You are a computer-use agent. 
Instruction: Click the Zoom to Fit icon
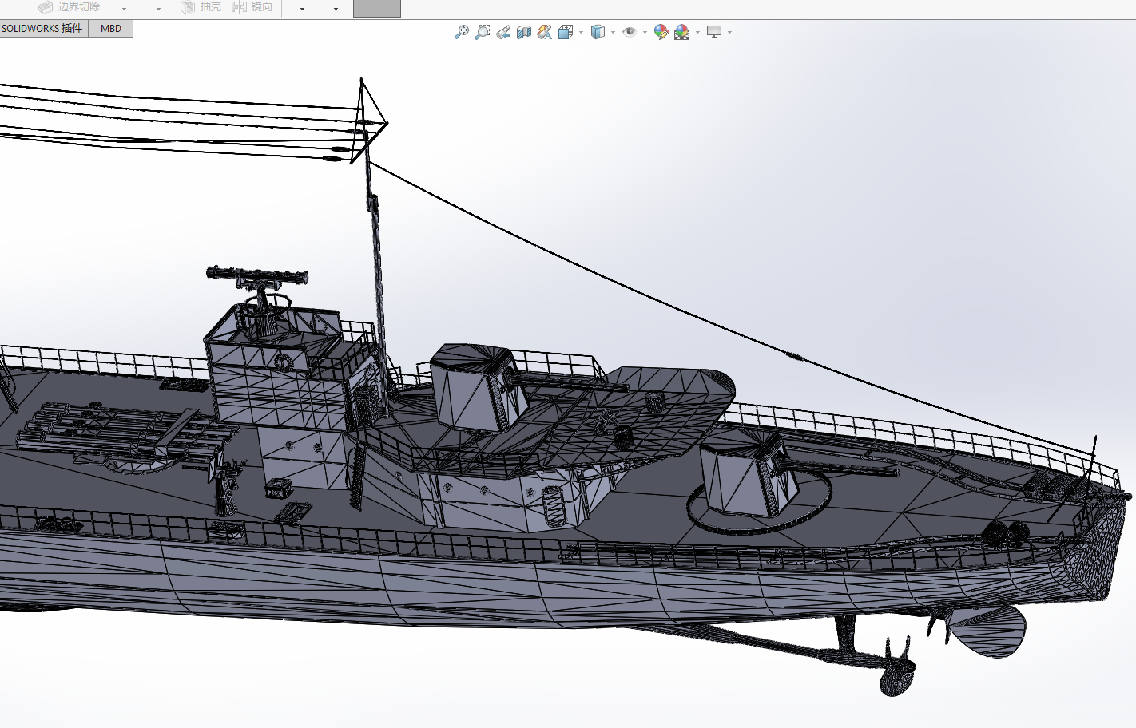point(461,32)
